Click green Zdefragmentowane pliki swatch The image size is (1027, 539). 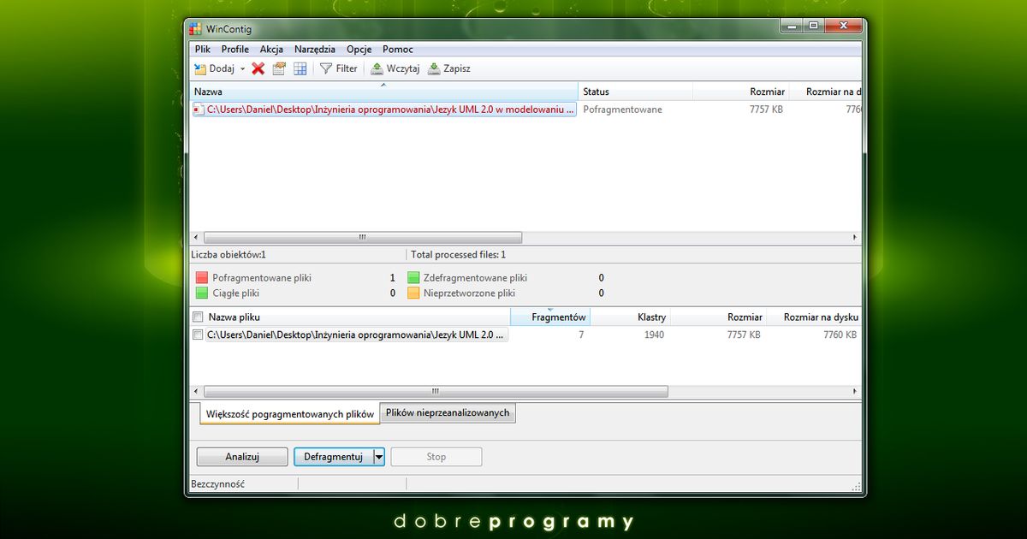point(413,278)
